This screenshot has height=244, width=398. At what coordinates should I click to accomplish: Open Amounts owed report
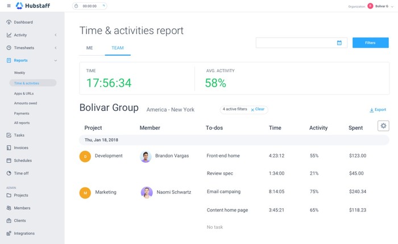[x=26, y=103]
